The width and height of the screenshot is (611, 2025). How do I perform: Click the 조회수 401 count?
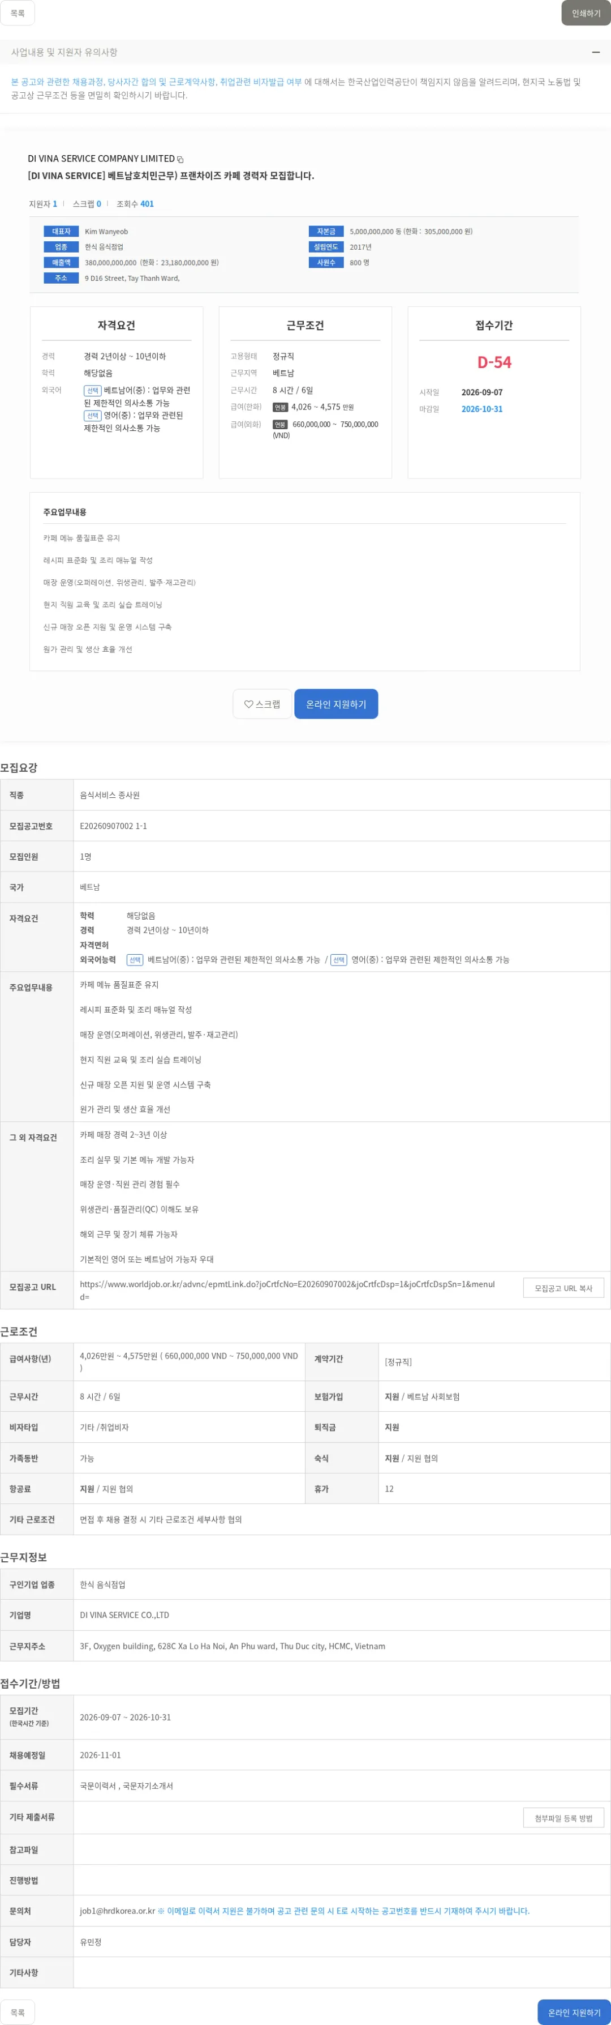(x=135, y=204)
